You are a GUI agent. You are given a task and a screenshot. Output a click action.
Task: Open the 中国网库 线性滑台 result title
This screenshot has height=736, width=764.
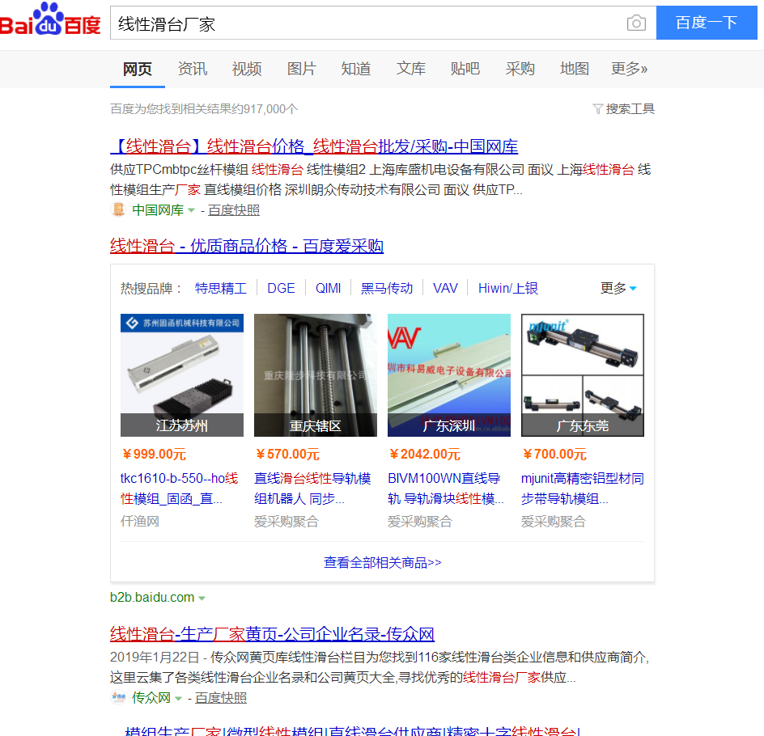click(314, 146)
